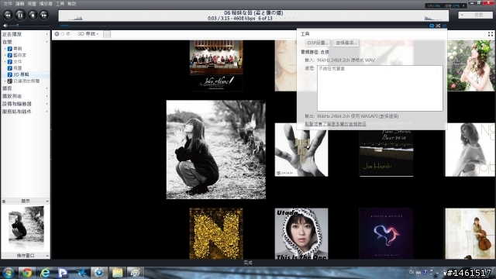Open the 幫助 menu
The image size is (496, 279).
point(72,4)
